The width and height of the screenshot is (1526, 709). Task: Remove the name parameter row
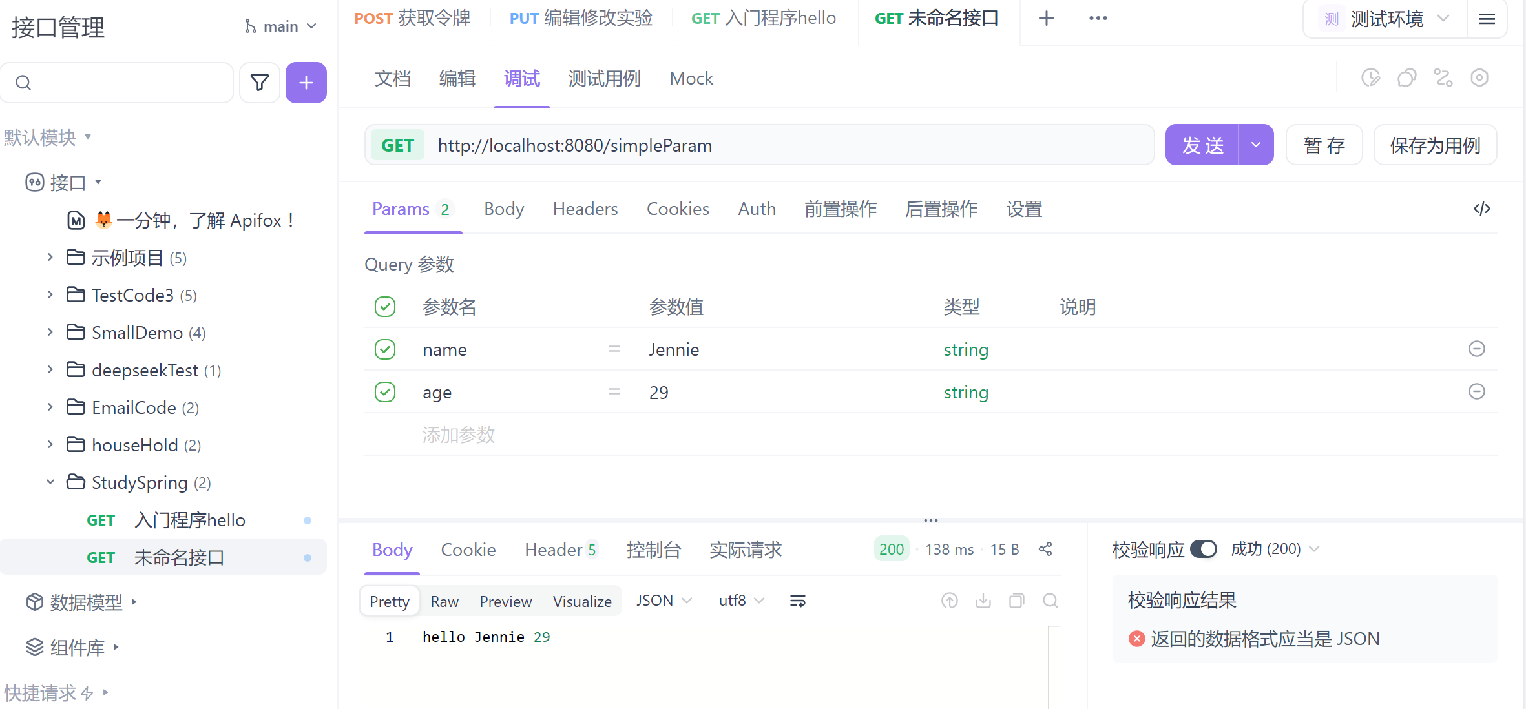[x=1476, y=349]
